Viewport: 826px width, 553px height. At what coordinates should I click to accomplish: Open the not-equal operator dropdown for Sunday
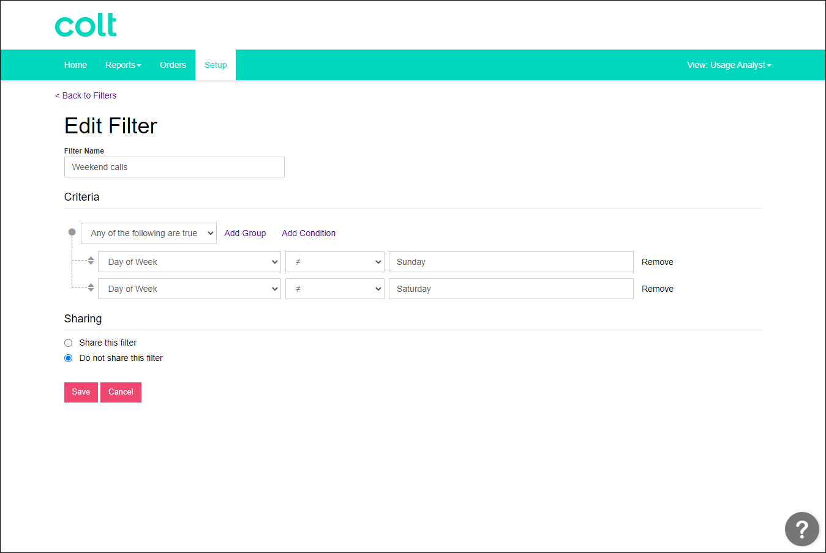[x=335, y=262]
